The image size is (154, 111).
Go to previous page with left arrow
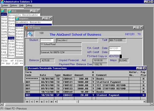tap(32, 102)
